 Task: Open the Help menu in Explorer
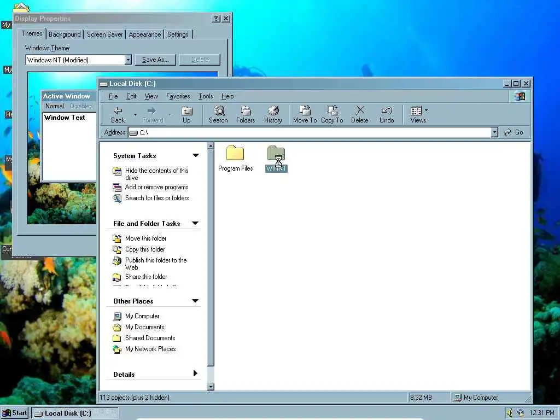point(227,96)
